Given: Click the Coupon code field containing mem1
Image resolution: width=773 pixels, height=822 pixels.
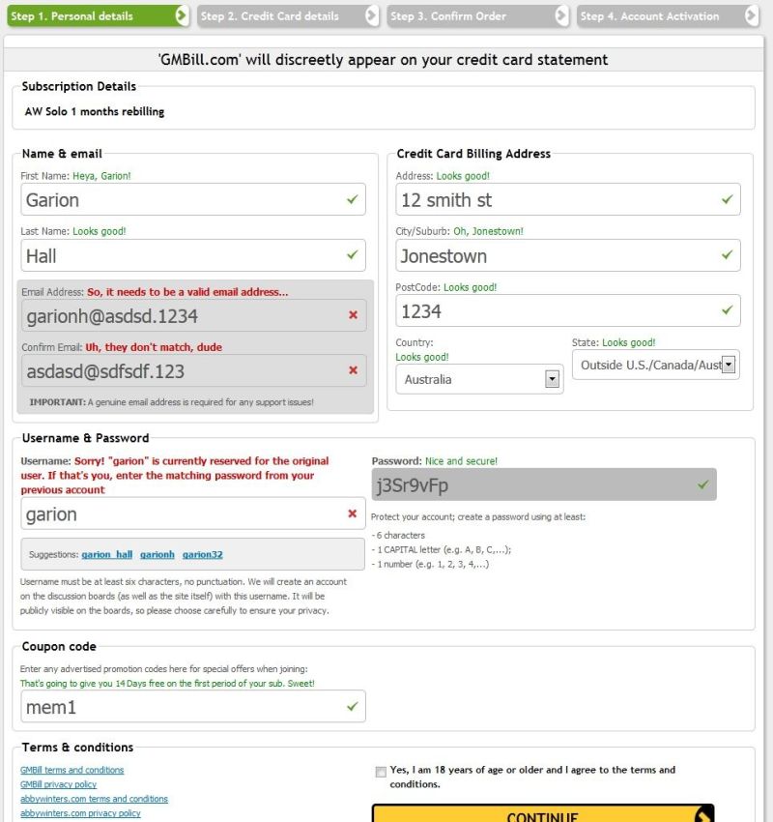Looking at the screenshot, I should (193, 706).
